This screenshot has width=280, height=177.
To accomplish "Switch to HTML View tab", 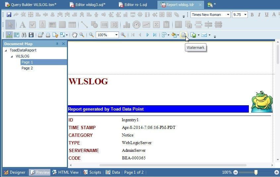I will click(x=65, y=172).
